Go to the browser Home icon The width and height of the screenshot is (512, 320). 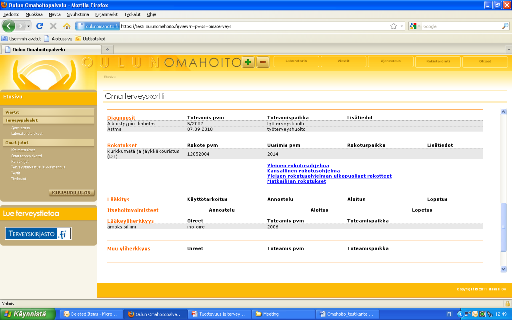pyautogui.click(x=67, y=26)
